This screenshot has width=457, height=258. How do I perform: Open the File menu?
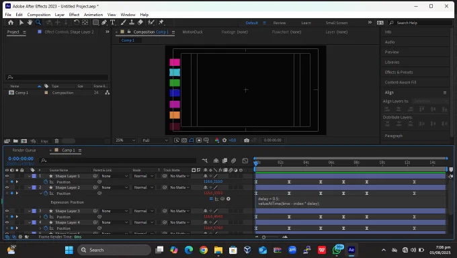click(x=8, y=15)
